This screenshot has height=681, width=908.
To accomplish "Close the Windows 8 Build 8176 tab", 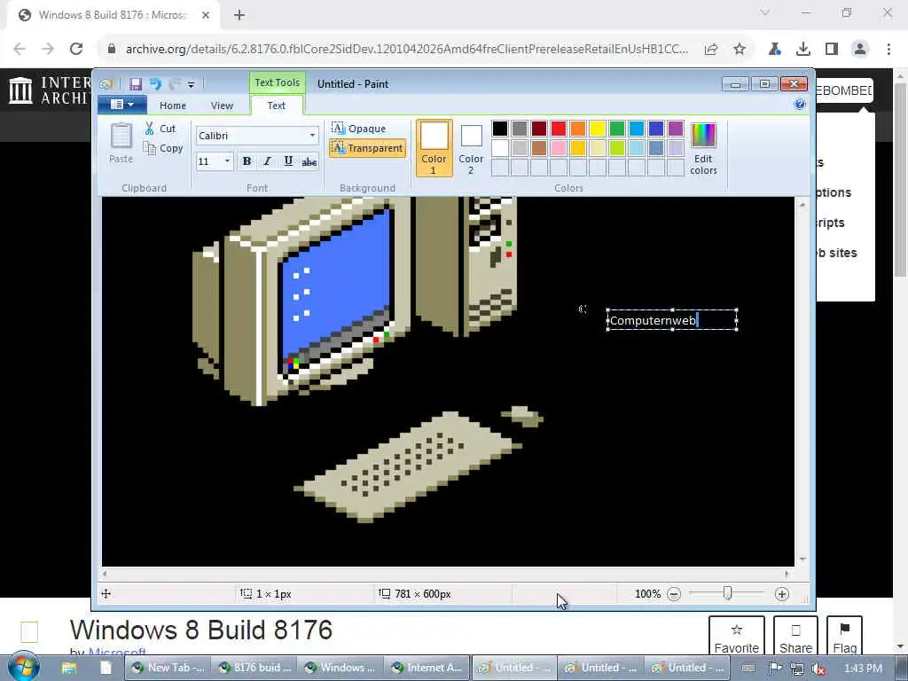I will click(x=206, y=15).
